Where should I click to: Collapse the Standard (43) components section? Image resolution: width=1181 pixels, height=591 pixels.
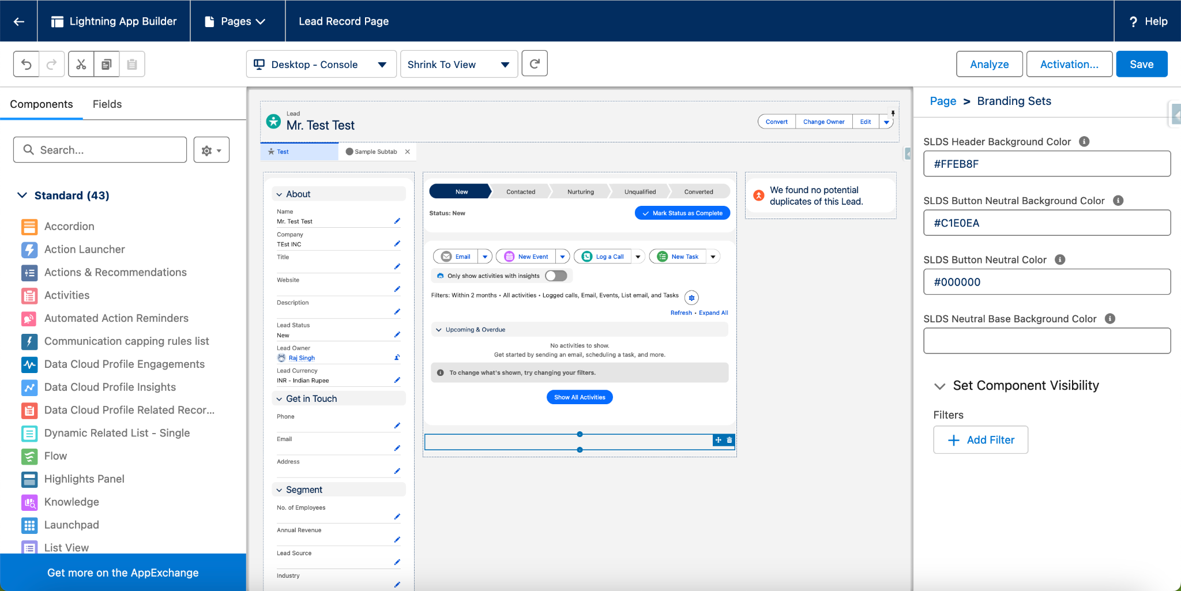point(22,195)
